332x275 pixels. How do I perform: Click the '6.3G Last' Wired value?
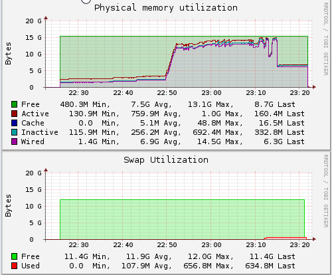click(x=284, y=141)
